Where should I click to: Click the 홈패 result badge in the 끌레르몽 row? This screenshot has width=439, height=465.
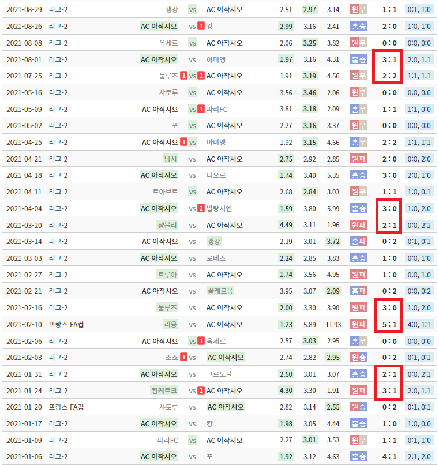point(358,291)
